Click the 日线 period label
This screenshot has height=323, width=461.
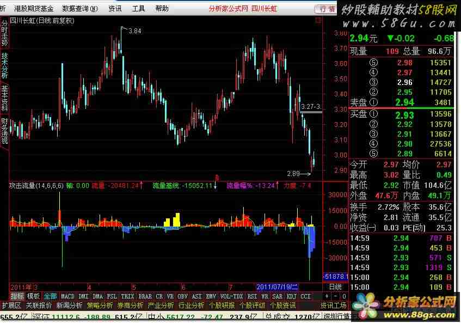point(335,287)
